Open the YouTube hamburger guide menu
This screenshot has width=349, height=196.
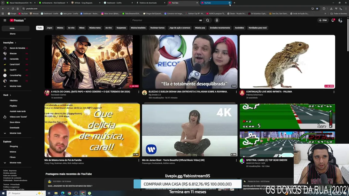(x=5, y=20)
